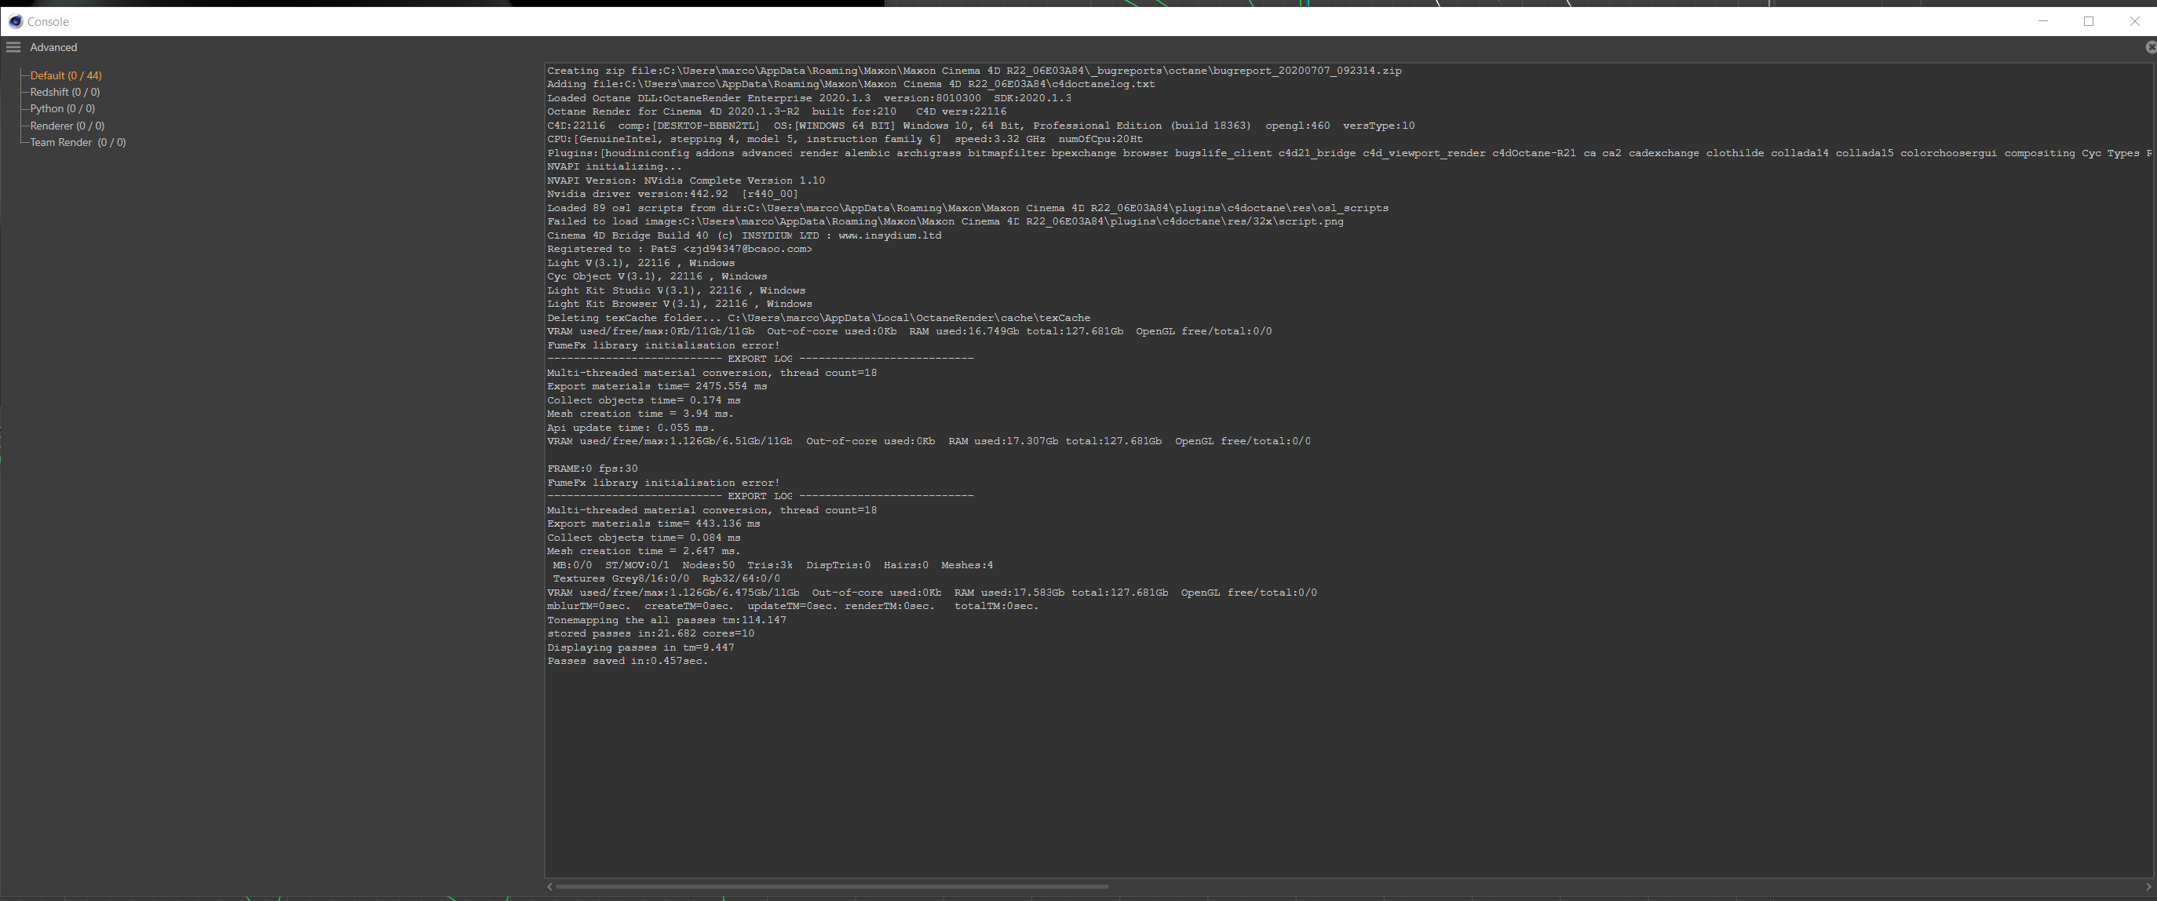This screenshot has width=2157, height=901.
Task: Click the gray circular X icon at panel's right
Action: [2150, 47]
